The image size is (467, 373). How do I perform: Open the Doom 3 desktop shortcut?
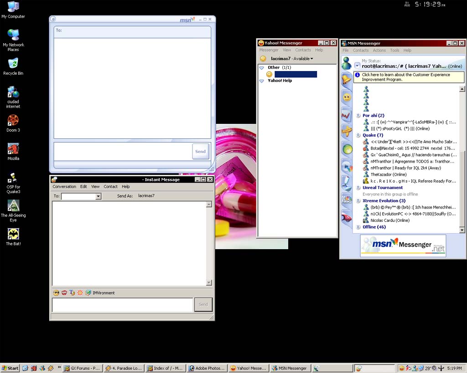tap(13, 123)
